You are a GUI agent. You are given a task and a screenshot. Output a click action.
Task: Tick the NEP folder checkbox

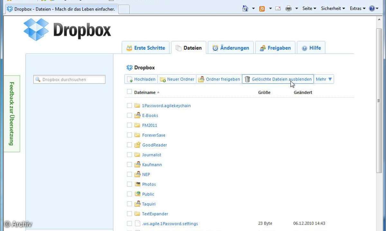129,174
